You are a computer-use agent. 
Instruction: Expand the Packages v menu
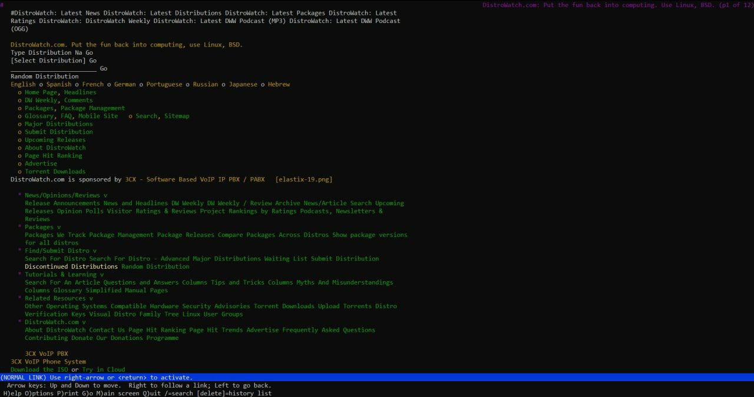[43, 227]
